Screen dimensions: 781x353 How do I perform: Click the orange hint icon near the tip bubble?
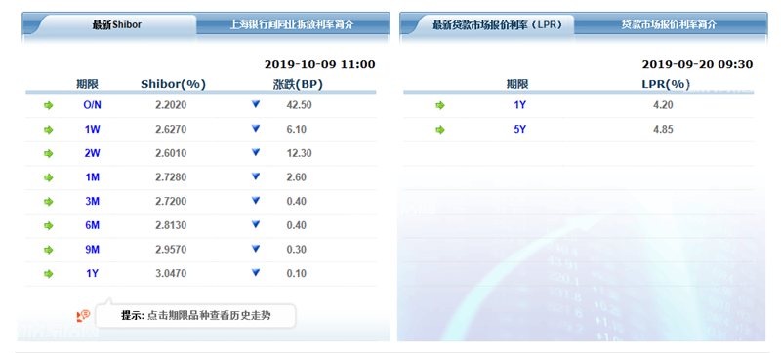83,315
